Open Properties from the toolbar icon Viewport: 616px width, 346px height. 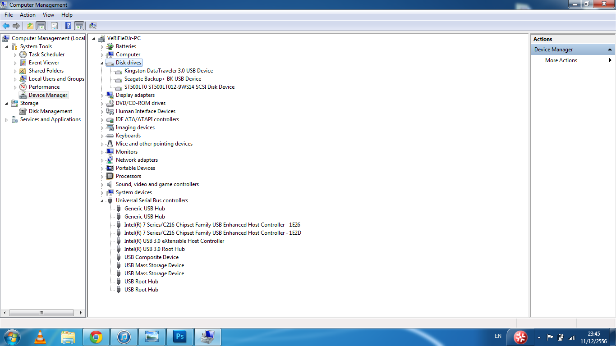point(54,26)
